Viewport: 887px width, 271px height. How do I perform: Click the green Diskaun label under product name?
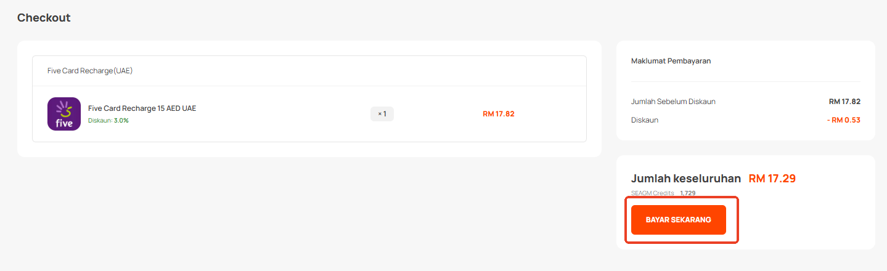[100, 121]
